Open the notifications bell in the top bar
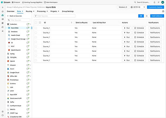 154,2
